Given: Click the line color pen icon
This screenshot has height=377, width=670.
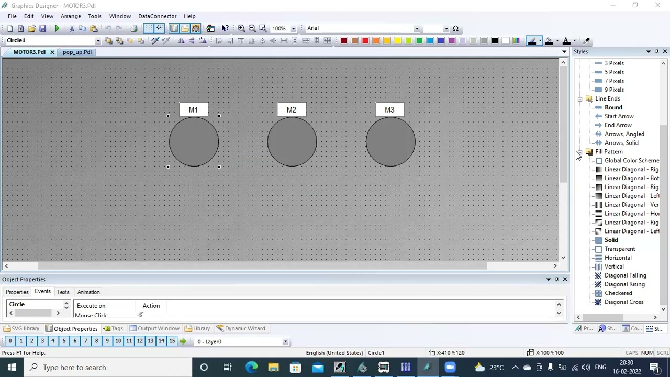Looking at the screenshot, I should click(532, 40).
